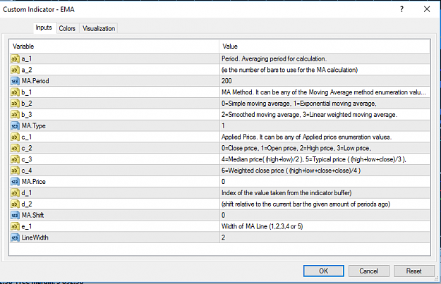Click the string icon beside c_2
Viewport: 441px width, 284px height.
[x=15, y=148]
